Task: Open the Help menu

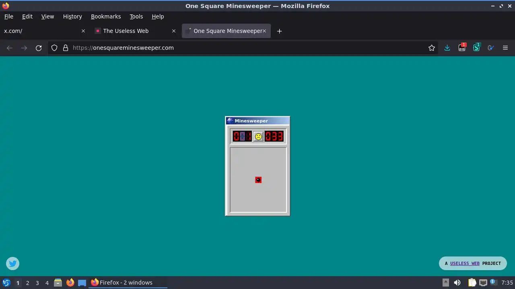Action: pos(158,16)
